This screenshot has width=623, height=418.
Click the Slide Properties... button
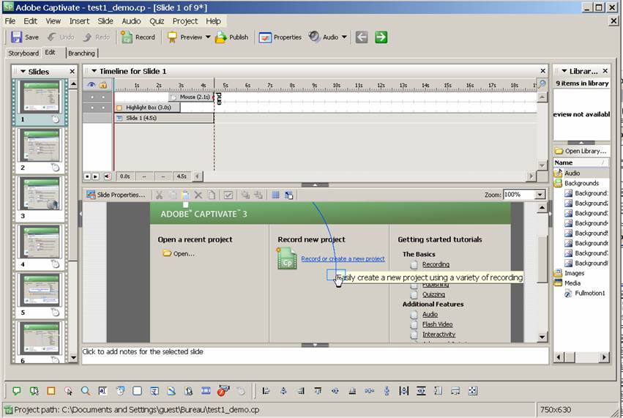(116, 195)
